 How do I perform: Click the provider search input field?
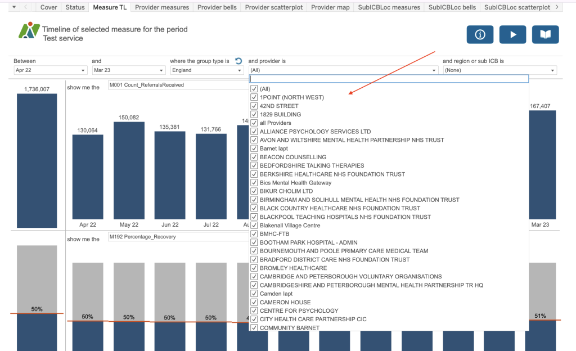pos(389,79)
